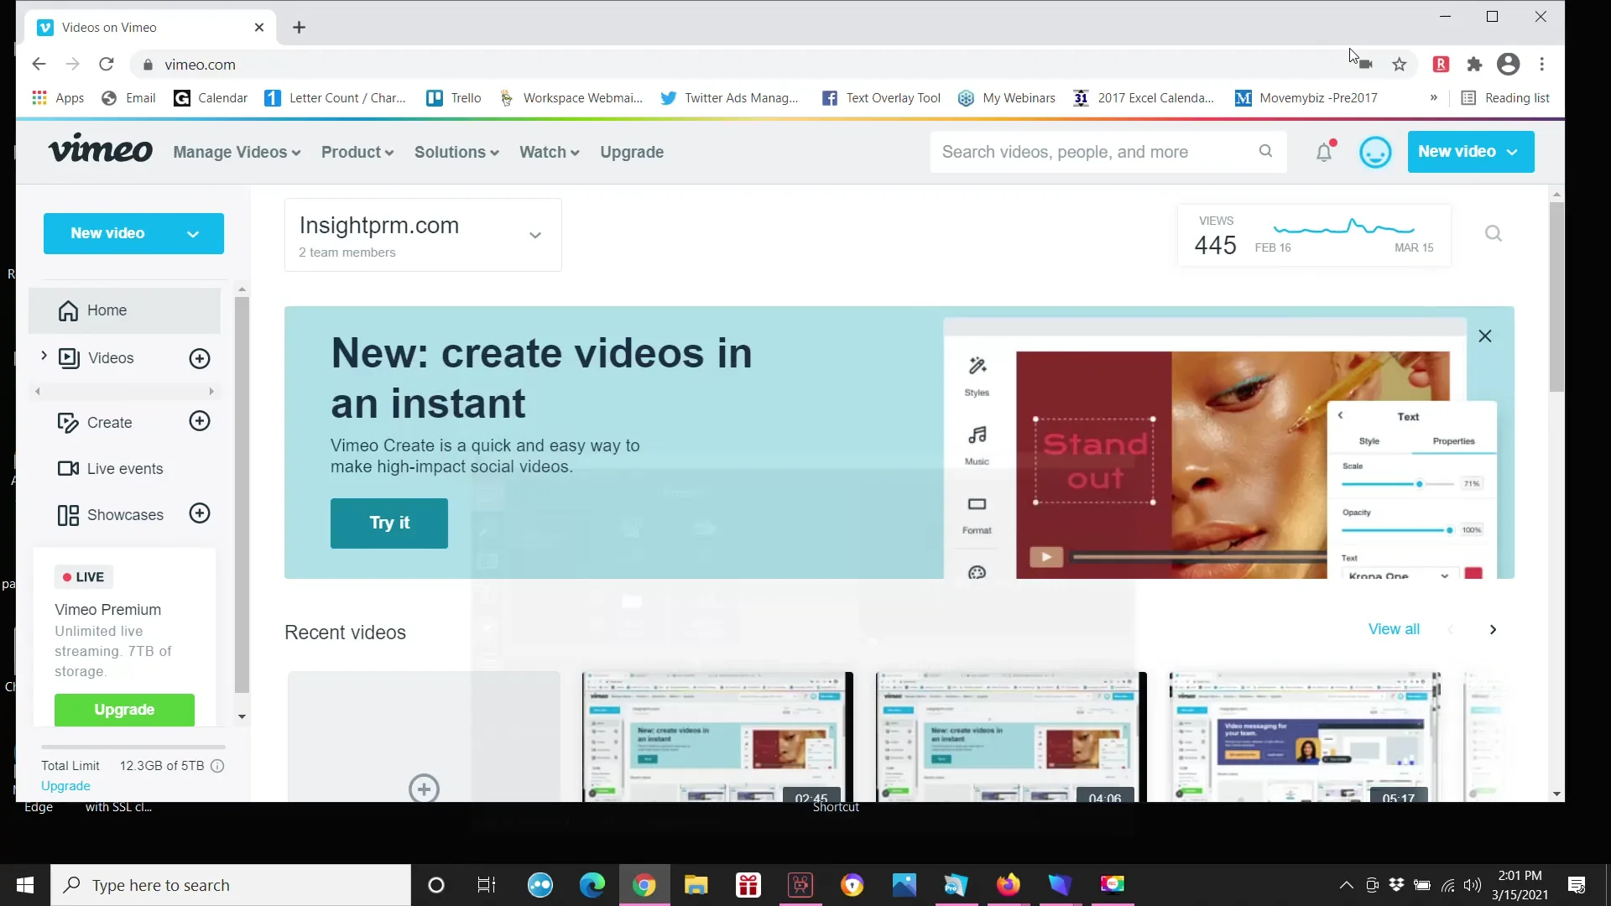Viewport: 1611px width, 906px height.
Task: Open sidebar New video dropdown
Action: [133, 233]
